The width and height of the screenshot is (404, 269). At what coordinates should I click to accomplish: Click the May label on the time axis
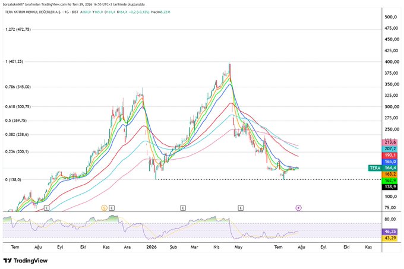(x=238, y=247)
